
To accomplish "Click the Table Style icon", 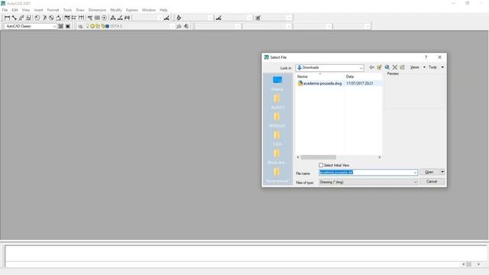I will (258, 18).
